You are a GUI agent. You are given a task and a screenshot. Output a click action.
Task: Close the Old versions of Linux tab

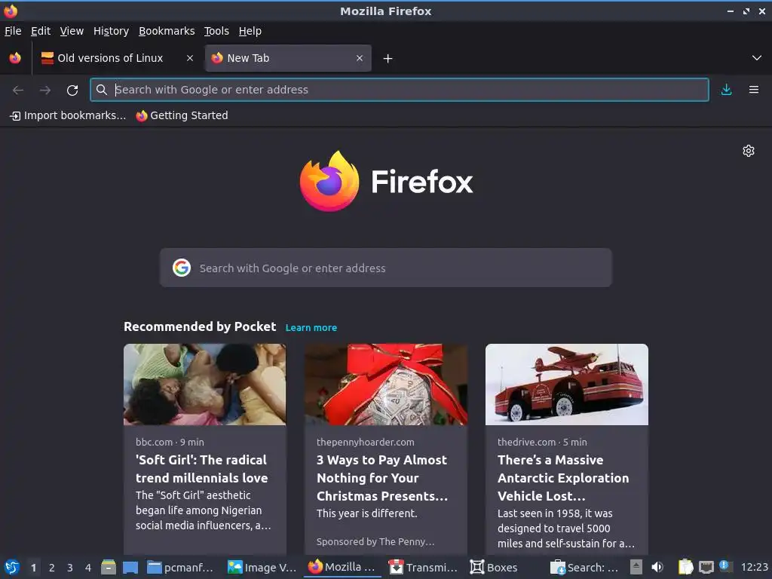point(189,58)
